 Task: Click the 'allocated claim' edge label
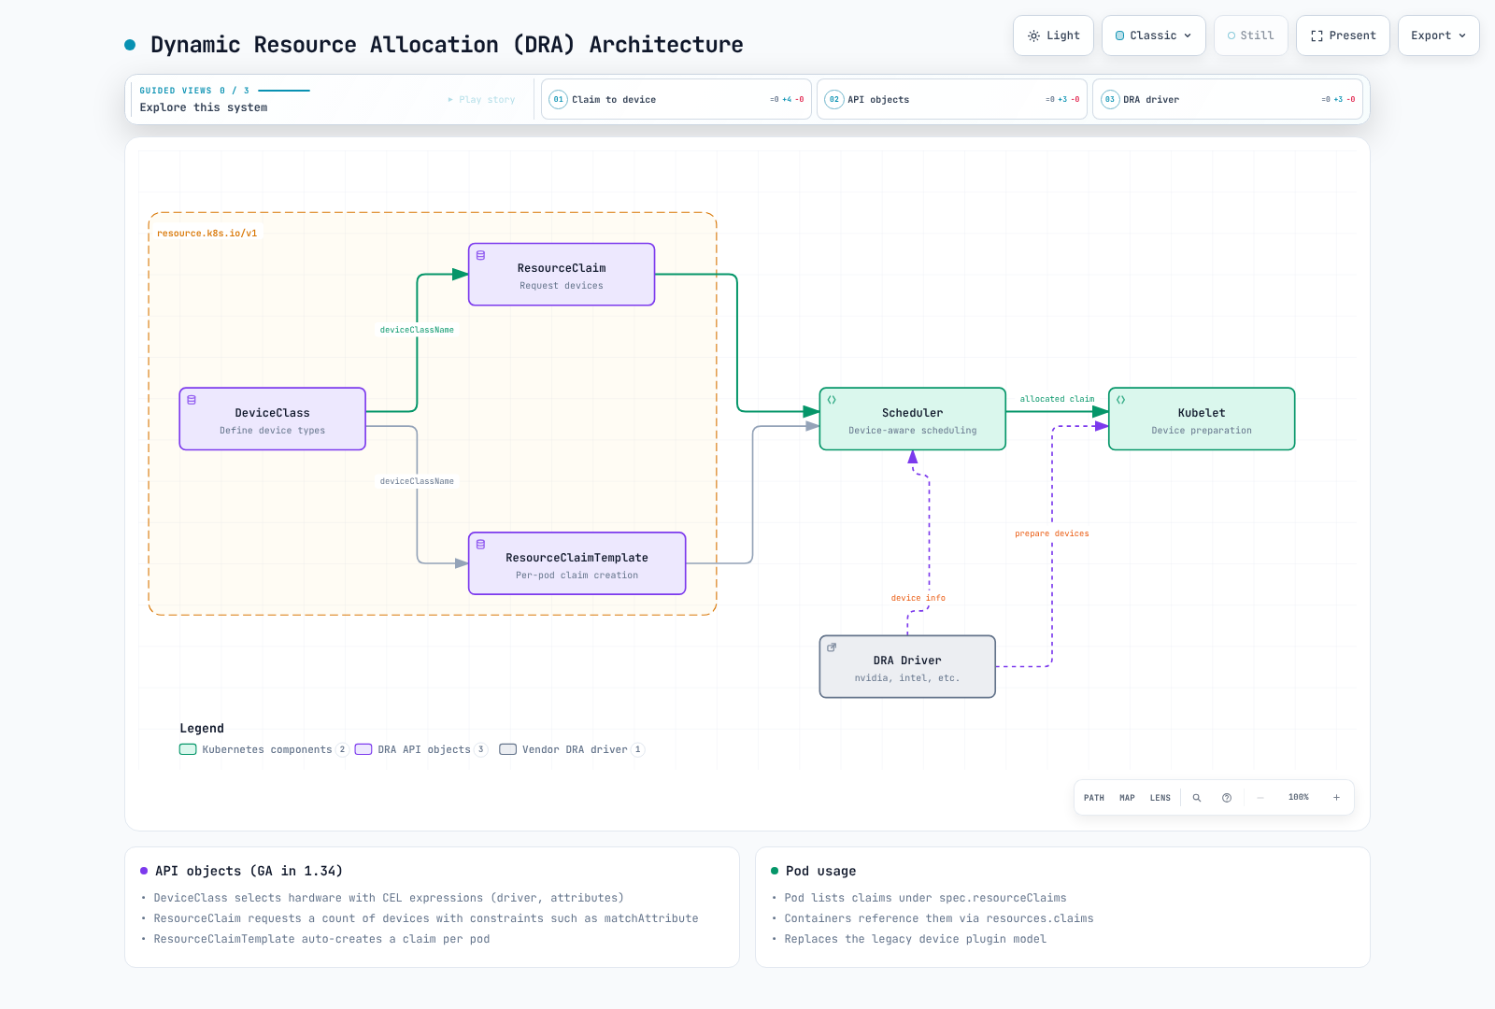[x=1057, y=399]
